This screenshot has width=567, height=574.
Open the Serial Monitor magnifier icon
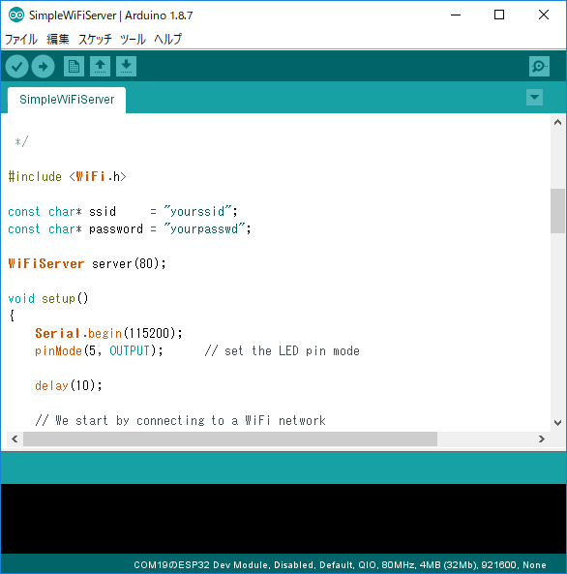pyautogui.click(x=539, y=66)
